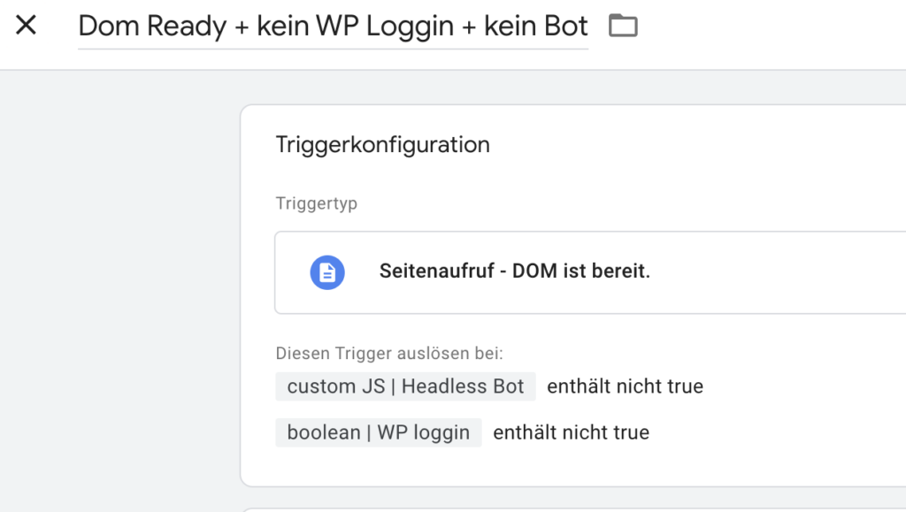Image resolution: width=906 pixels, height=512 pixels.
Task: Click value 'true' in WP loggin condition
Action: click(x=631, y=432)
